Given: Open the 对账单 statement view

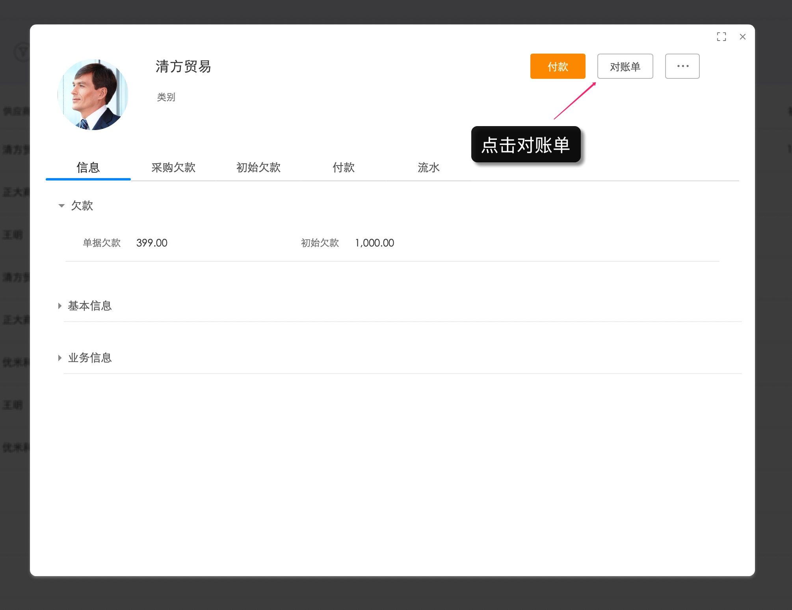Looking at the screenshot, I should [x=625, y=66].
